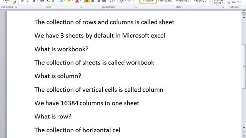Open Clipboard pane dialog launcher
This screenshot has width=246, height=138.
click(x=16, y=7)
